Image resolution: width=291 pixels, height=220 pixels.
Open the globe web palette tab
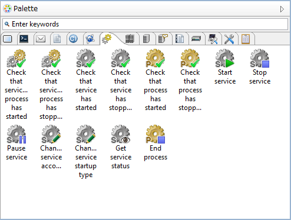(x=90, y=39)
